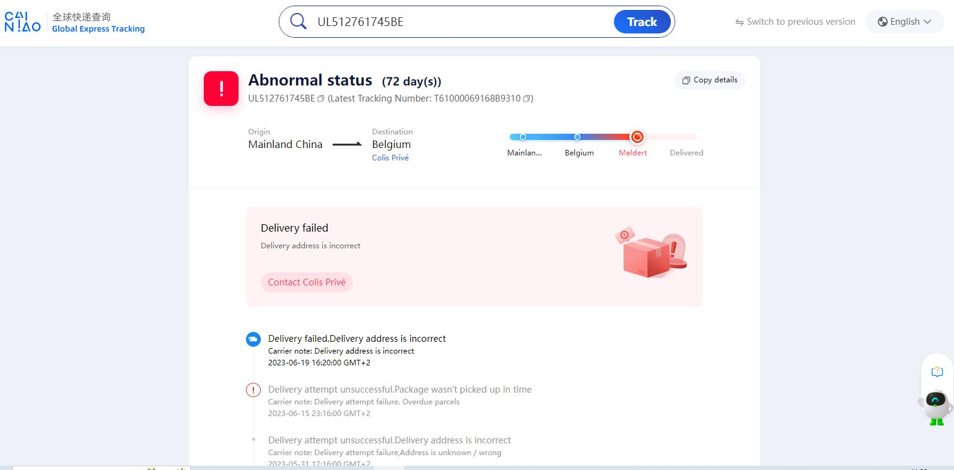Select the Meldert progress marker
The image size is (954, 470).
(637, 137)
